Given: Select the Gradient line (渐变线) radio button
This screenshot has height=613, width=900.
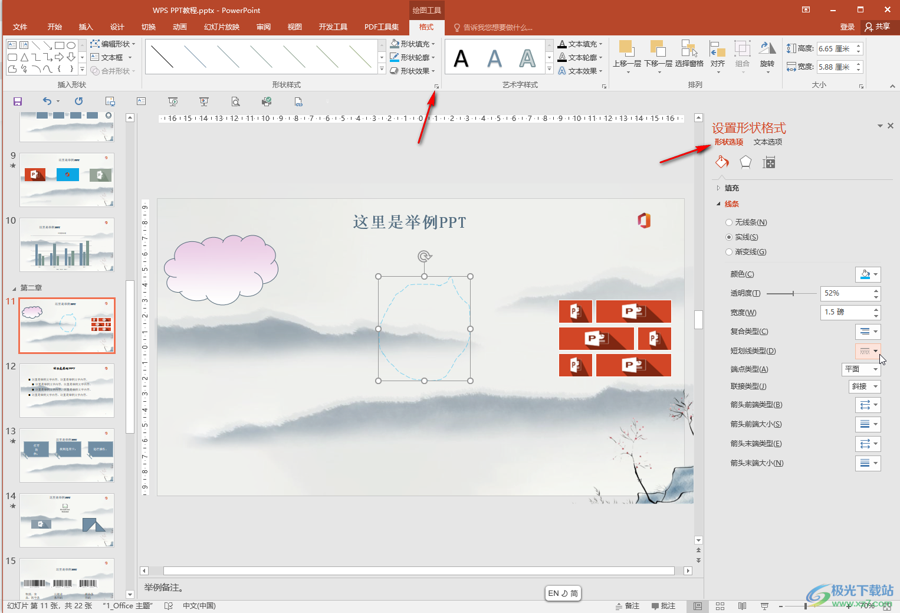Looking at the screenshot, I should pos(729,252).
